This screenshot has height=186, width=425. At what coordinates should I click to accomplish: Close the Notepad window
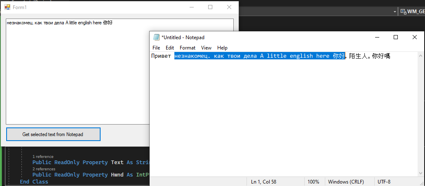pos(415,37)
